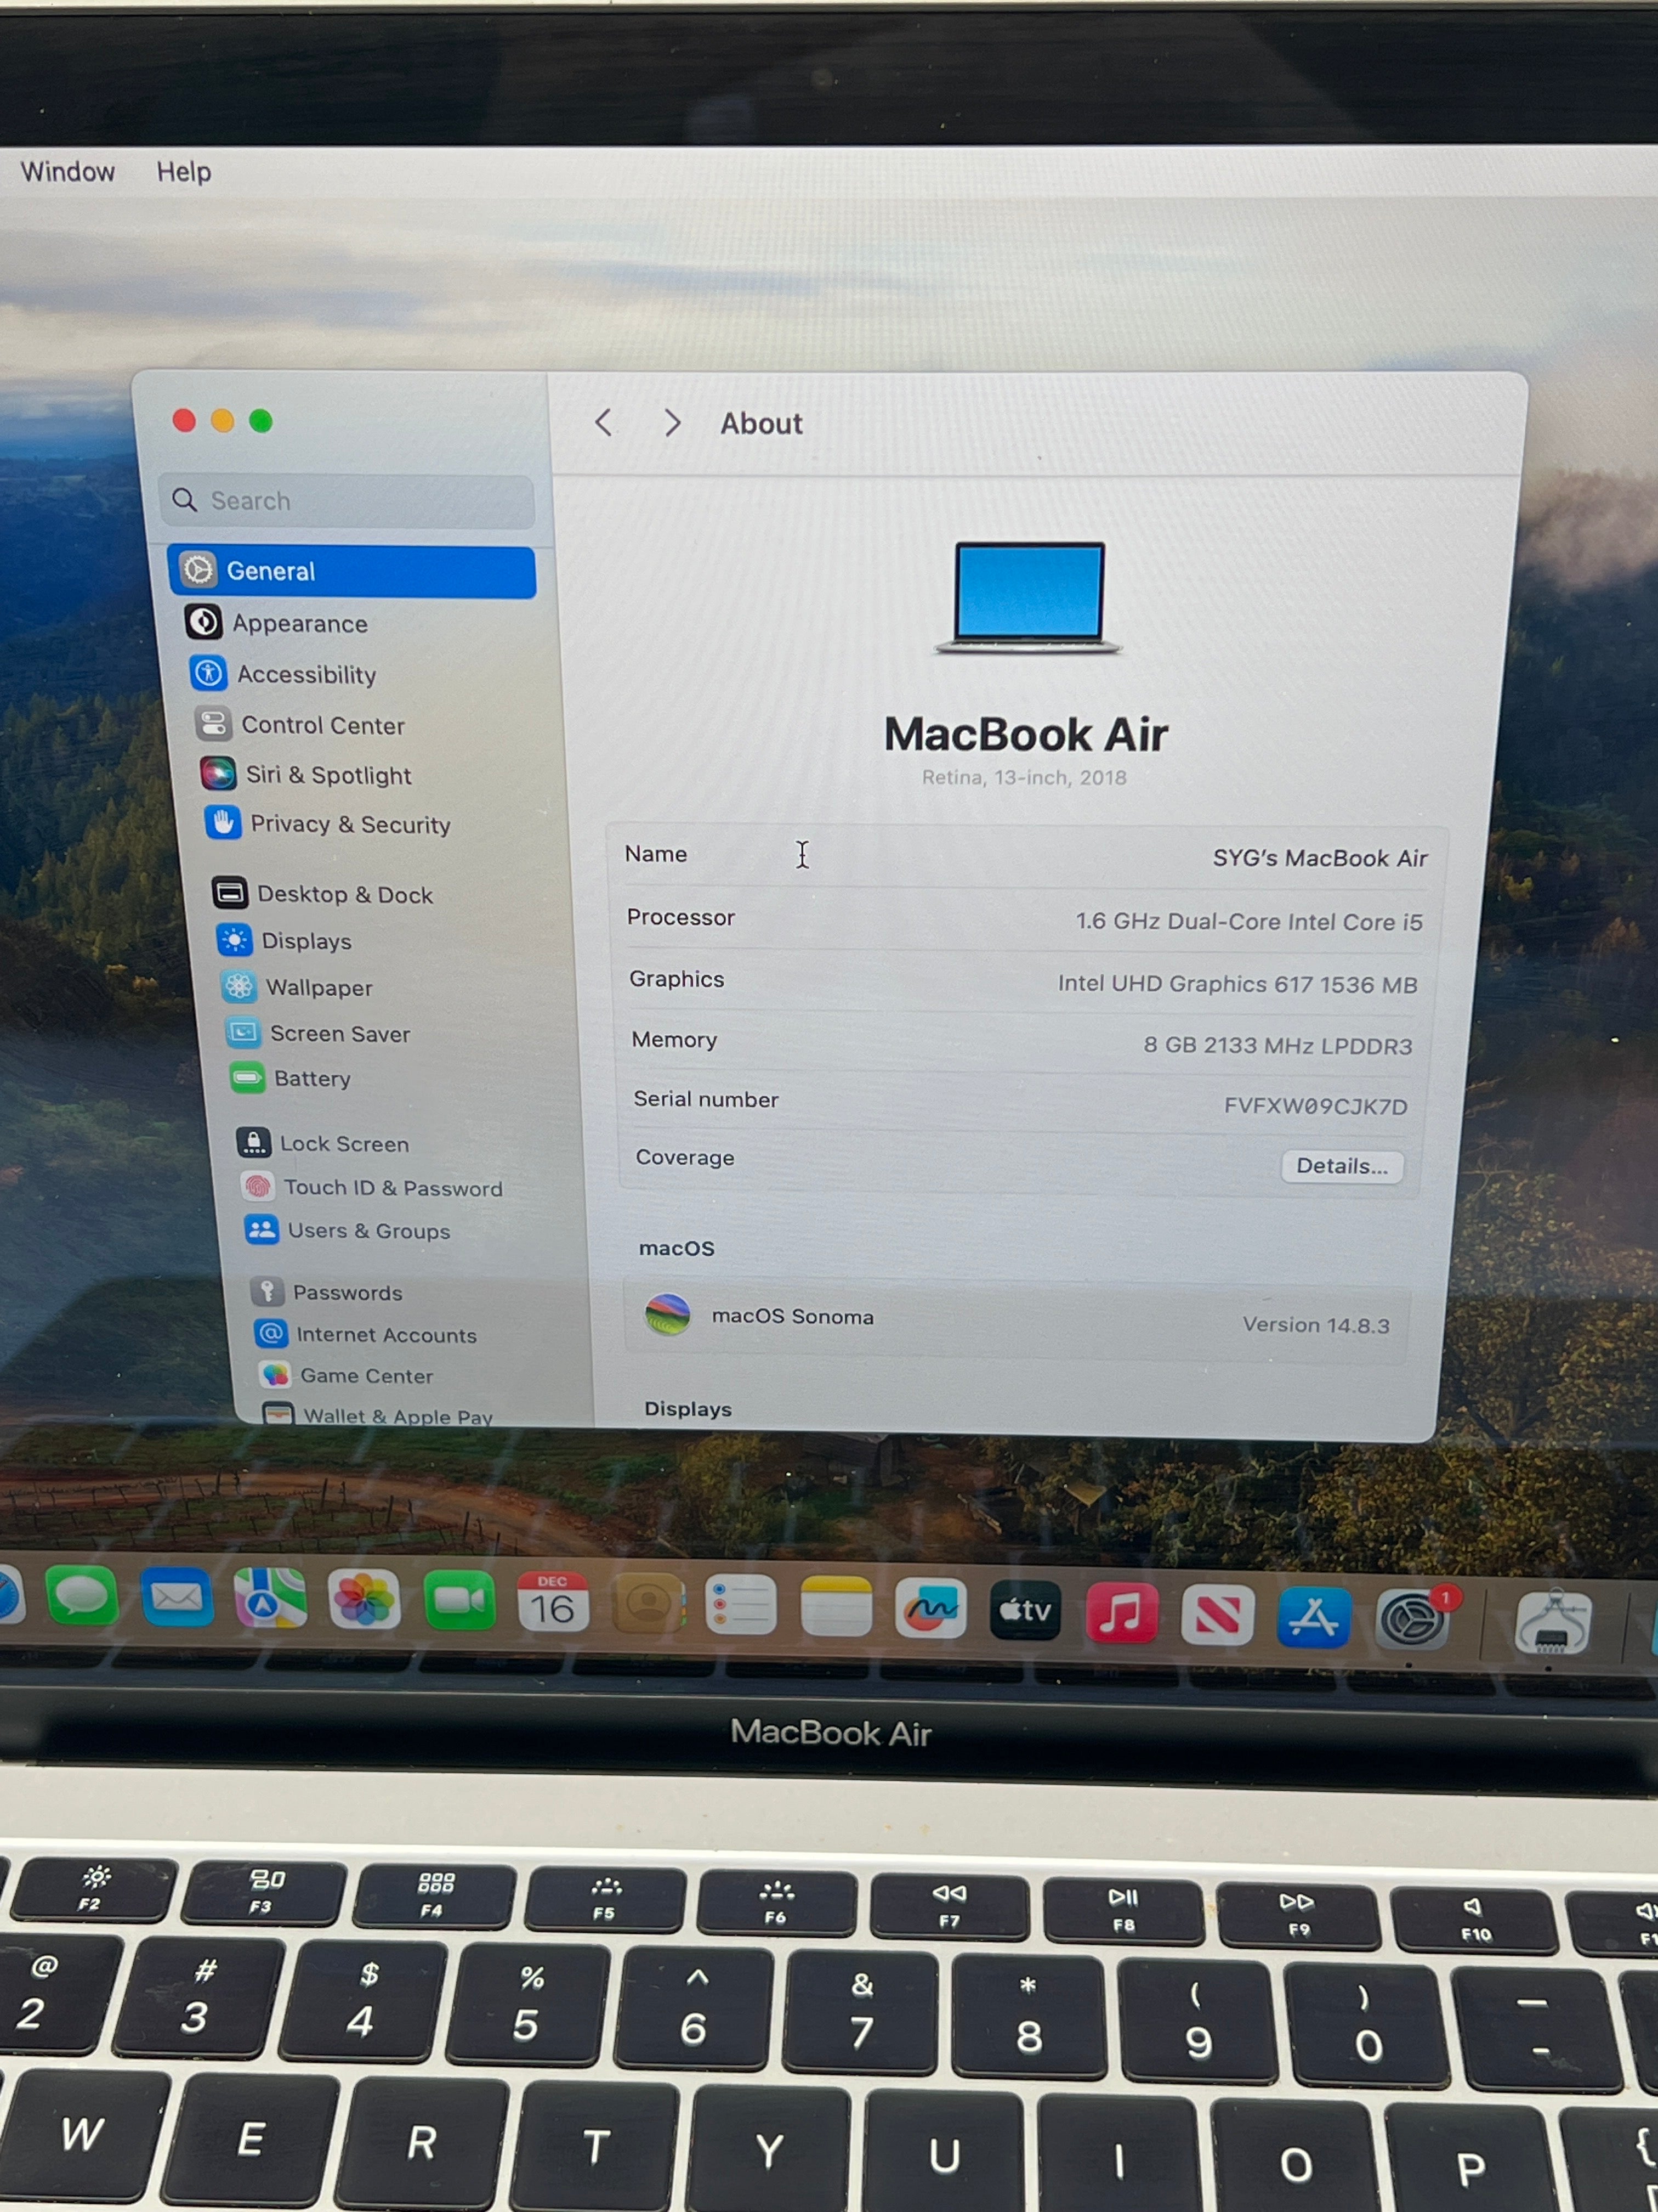This screenshot has height=2212, width=1658.
Task: Open Battery settings
Action: (x=291, y=1078)
